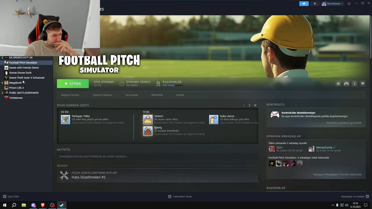Open File Explorer from taskbar

(24, 205)
